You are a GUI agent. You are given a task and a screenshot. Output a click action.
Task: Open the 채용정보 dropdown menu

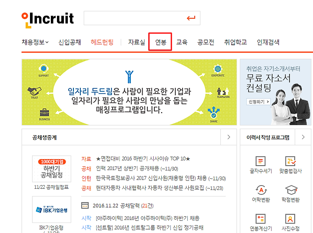(x=35, y=42)
